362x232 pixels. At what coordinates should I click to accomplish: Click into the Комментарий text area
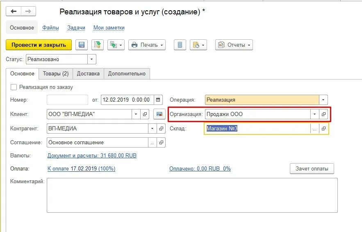pos(192,195)
